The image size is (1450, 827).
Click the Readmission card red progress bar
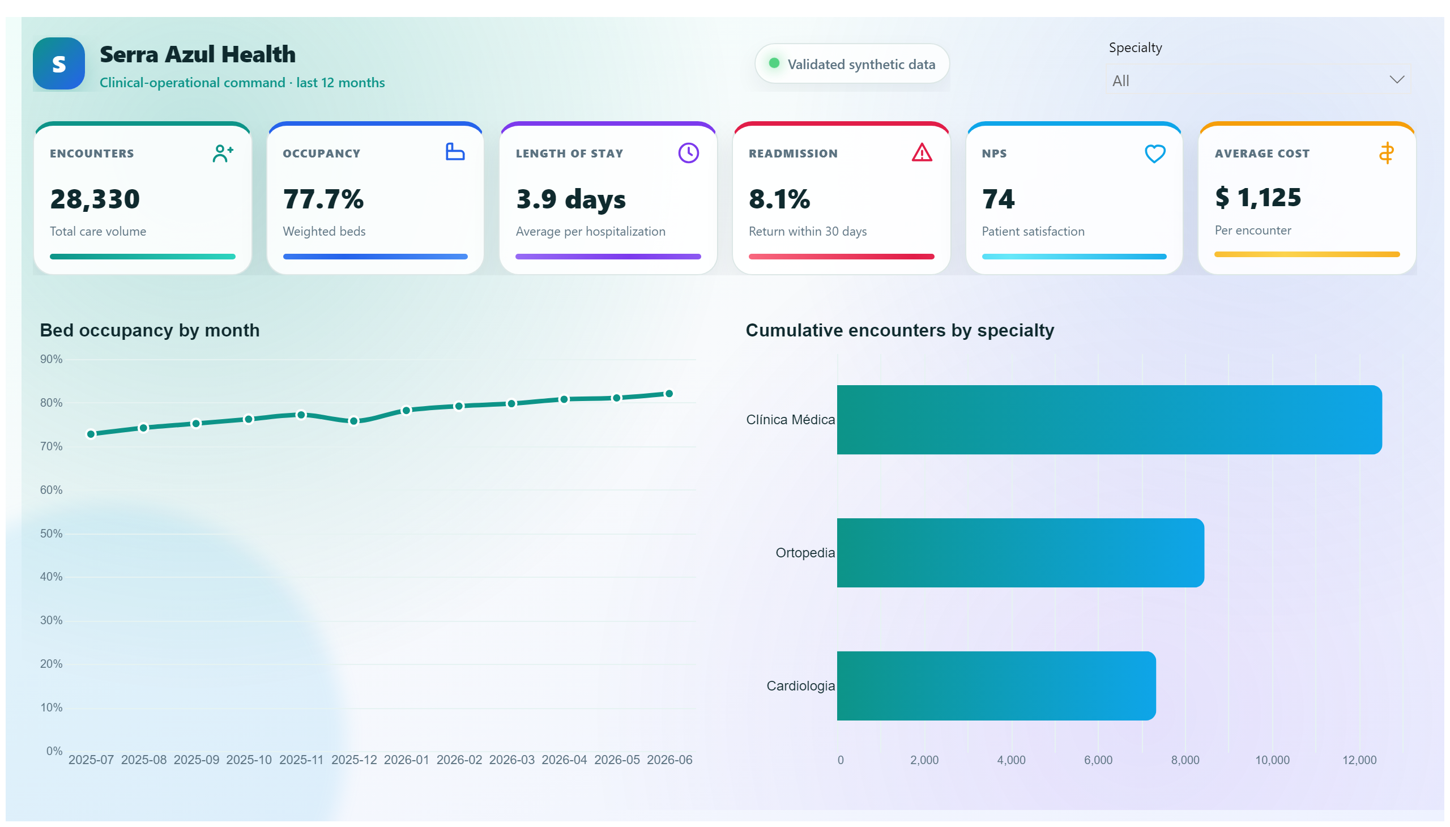click(x=841, y=256)
